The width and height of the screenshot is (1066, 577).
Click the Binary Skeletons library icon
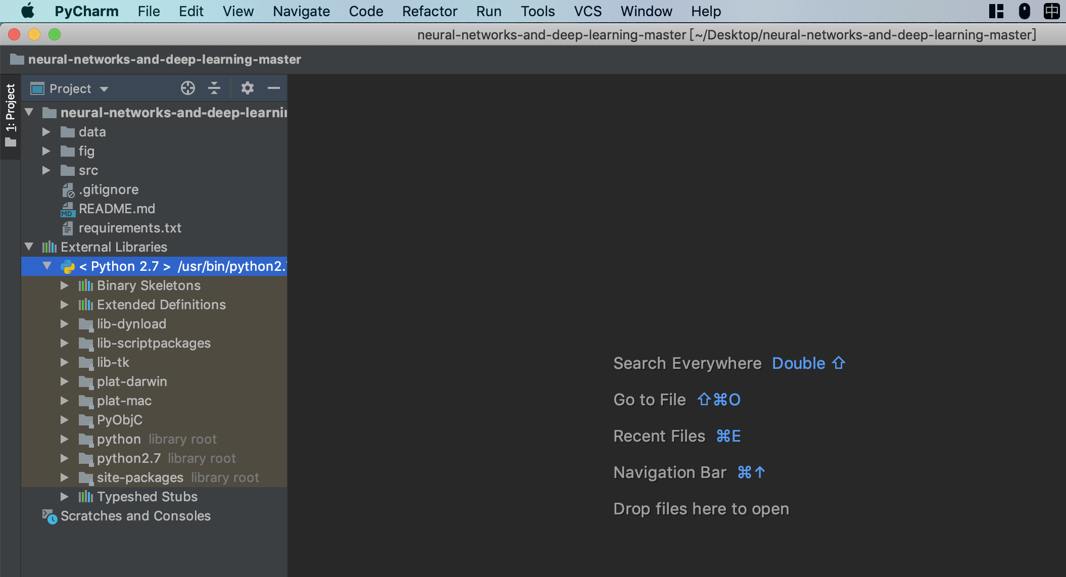pos(86,286)
